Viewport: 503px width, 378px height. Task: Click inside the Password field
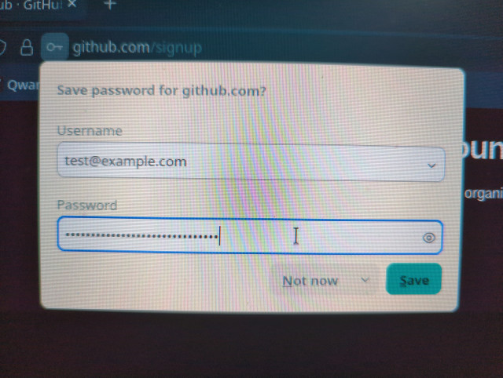(251, 235)
